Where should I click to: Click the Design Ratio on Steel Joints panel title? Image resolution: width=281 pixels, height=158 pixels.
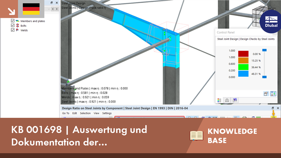pos(125,108)
